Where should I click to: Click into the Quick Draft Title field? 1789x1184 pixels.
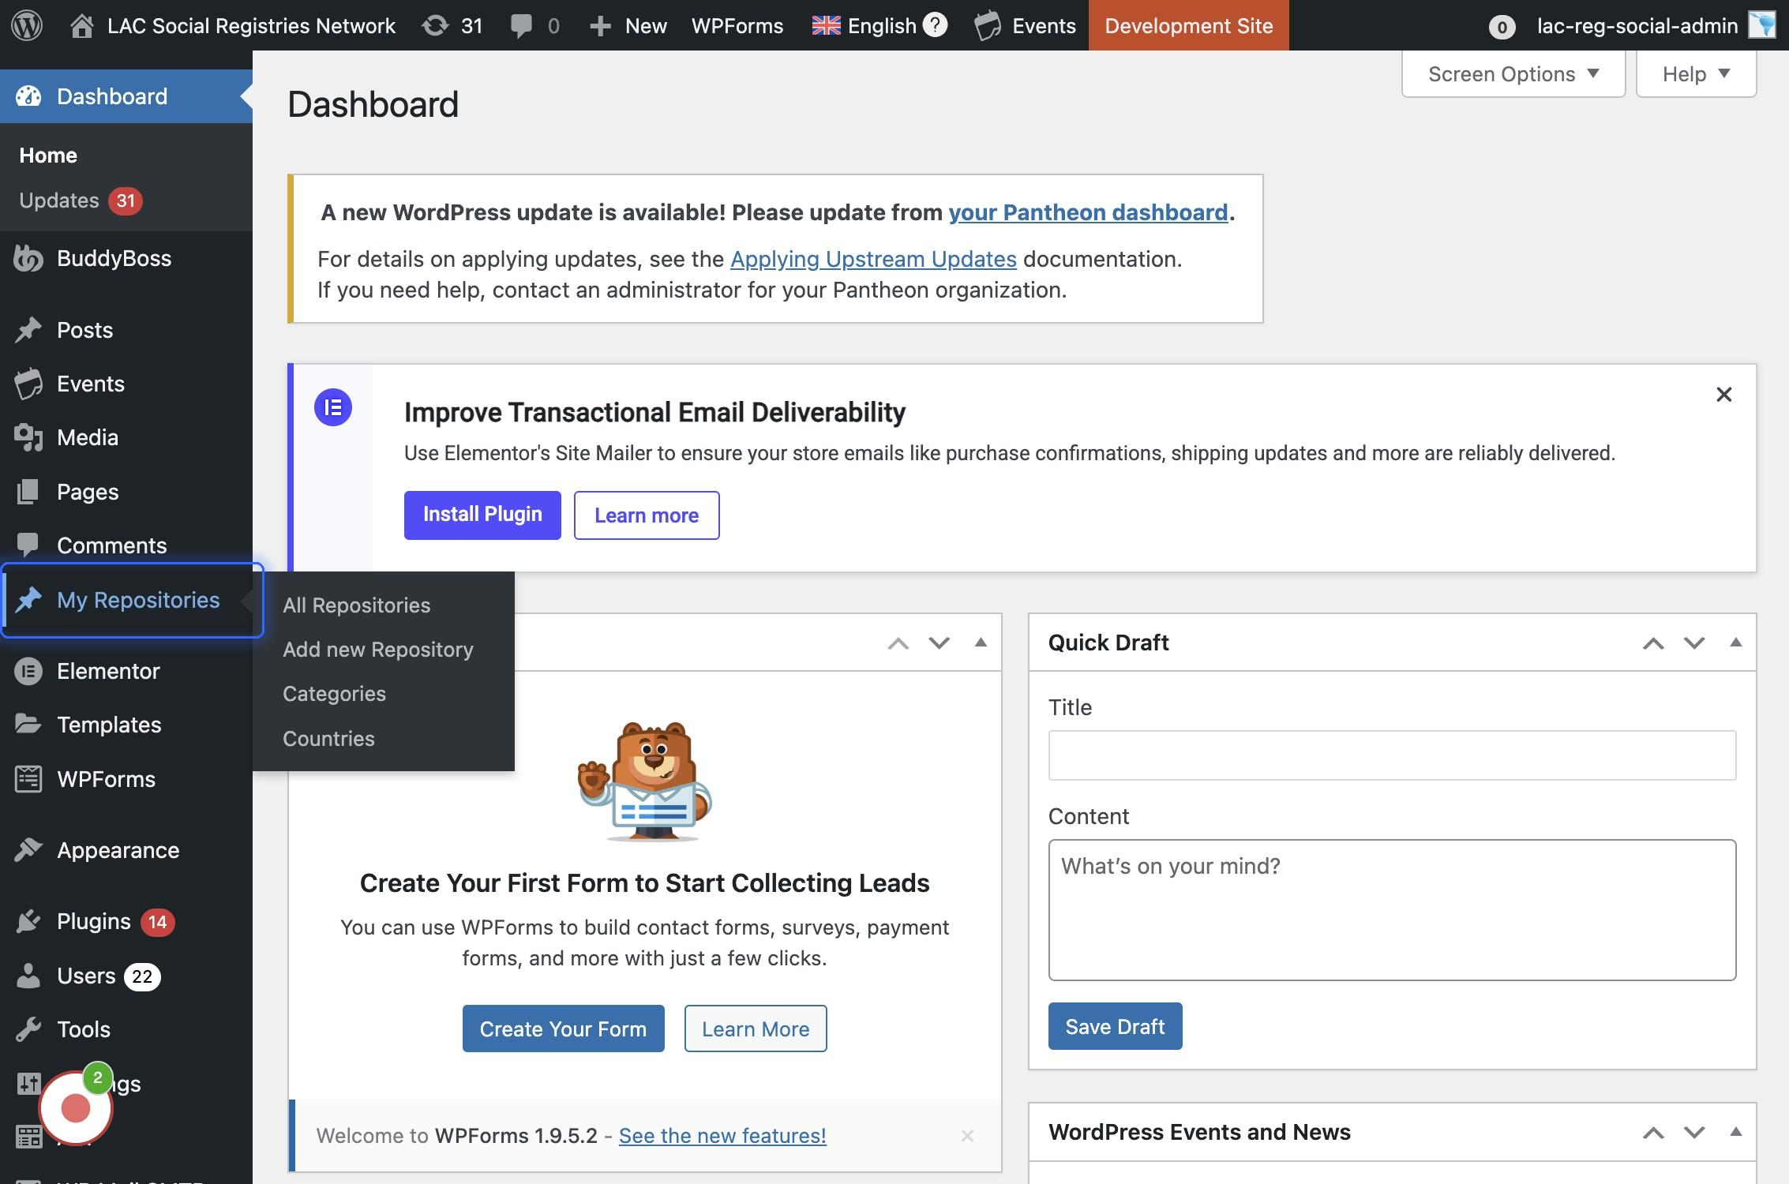coord(1391,755)
